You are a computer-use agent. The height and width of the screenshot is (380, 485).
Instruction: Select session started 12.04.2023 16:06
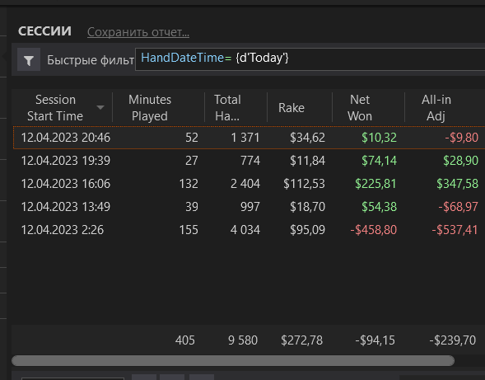[x=249, y=184]
